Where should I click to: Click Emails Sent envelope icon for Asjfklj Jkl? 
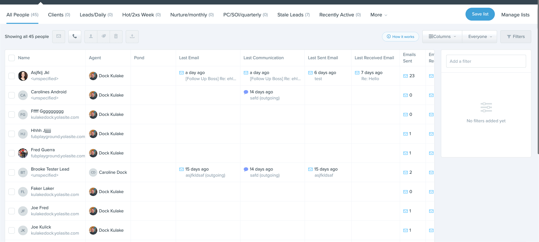click(406, 76)
